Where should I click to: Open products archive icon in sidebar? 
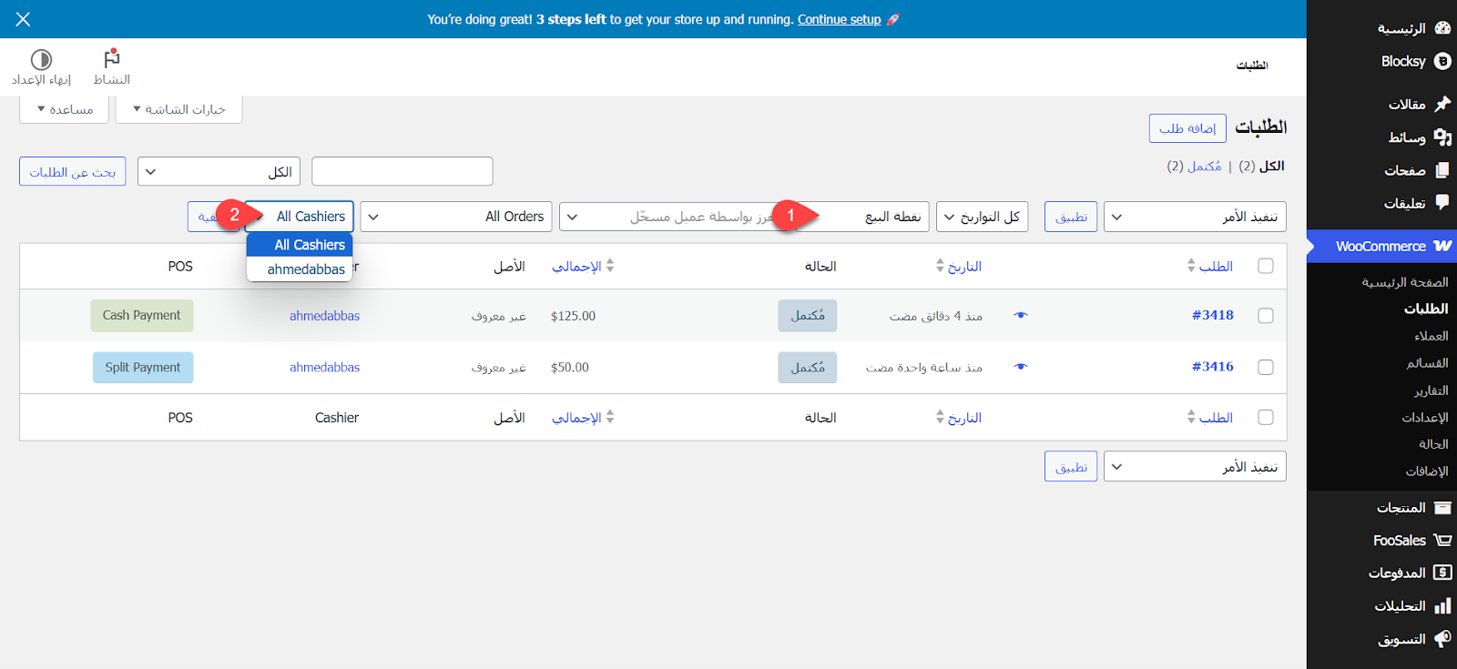pyautogui.click(x=1442, y=507)
